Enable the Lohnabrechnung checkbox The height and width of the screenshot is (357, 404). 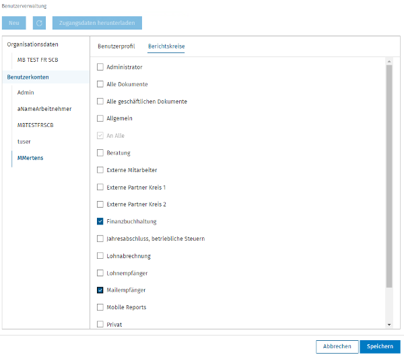point(100,255)
